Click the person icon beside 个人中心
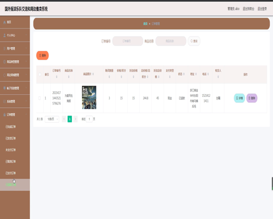This screenshot has width=273, height=219. tap(4, 36)
